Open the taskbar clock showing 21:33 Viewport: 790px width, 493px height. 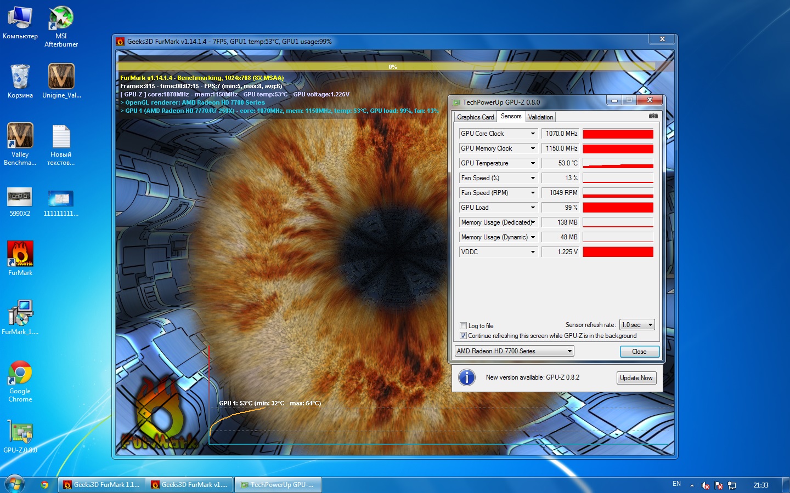[761, 485]
